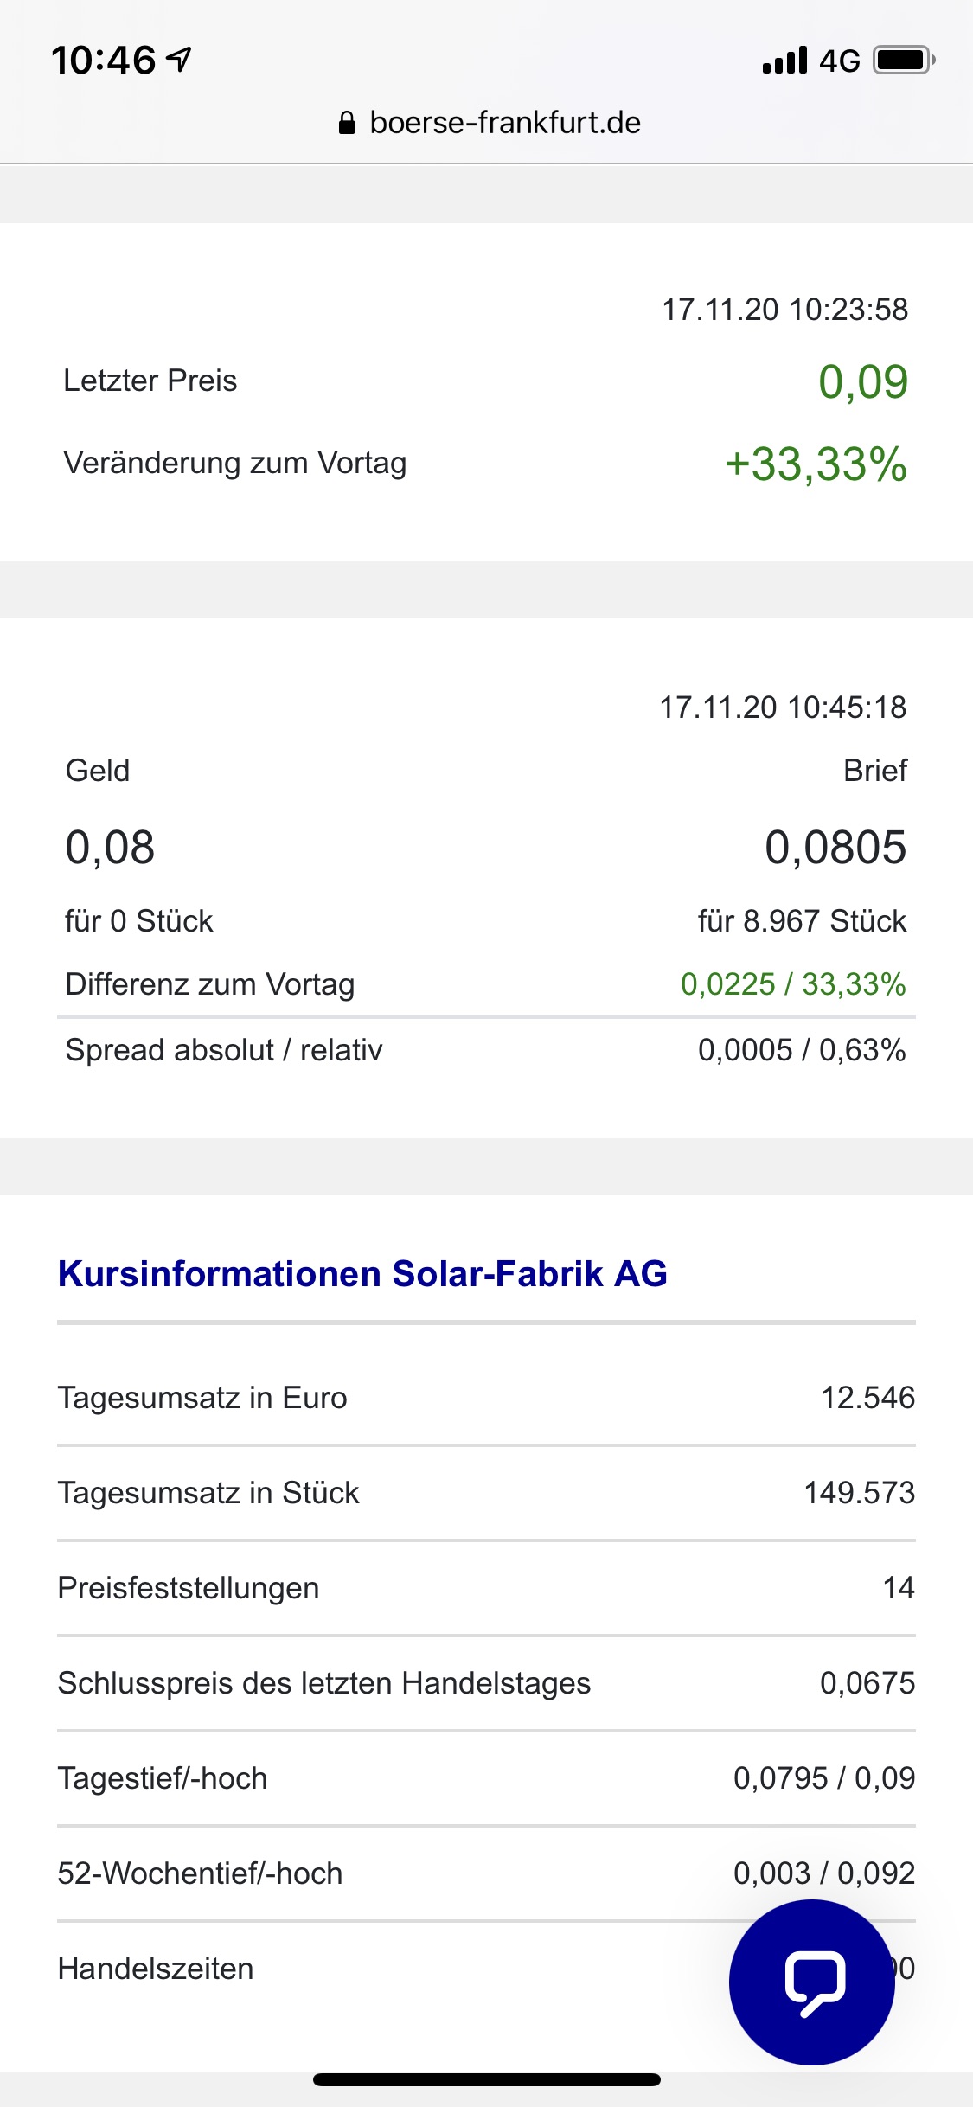Viewport: 973px width, 2107px height.
Task: Open the boerse-frankfurt.de address field
Action: 504,122
